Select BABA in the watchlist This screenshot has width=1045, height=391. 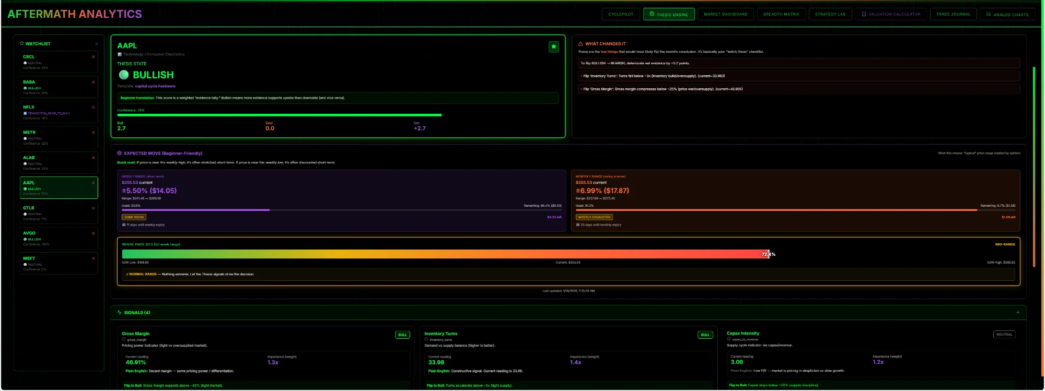coord(59,87)
